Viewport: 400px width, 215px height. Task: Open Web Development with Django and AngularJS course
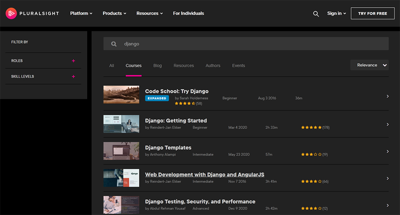click(x=204, y=174)
